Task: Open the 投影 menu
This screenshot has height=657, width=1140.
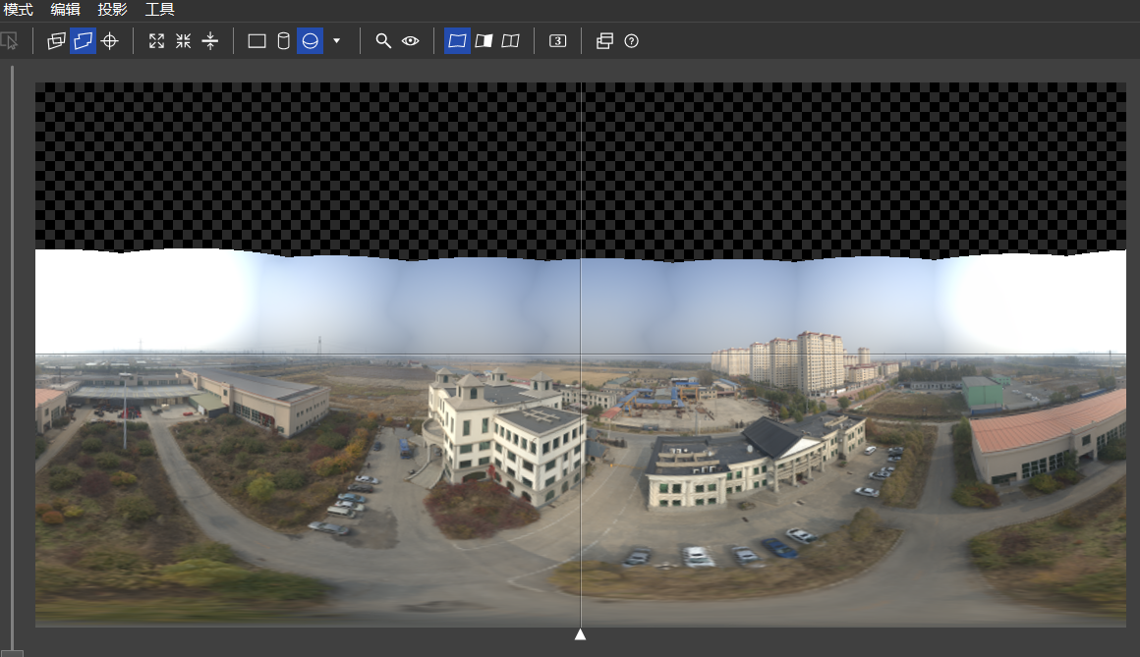Action: [113, 10]
